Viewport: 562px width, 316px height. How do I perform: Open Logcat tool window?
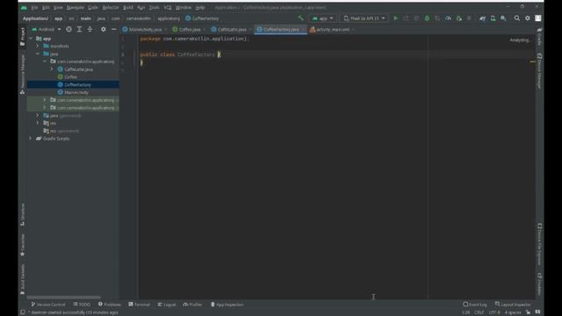click(x=167, y=305)
